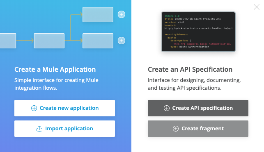264x152 pixels.
Task: Close the dialog with the X icon
Action: click(257, 7)
